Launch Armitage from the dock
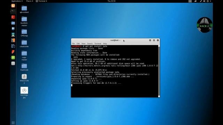This screenshot has height=125, width=223. [x=13, y=34]
